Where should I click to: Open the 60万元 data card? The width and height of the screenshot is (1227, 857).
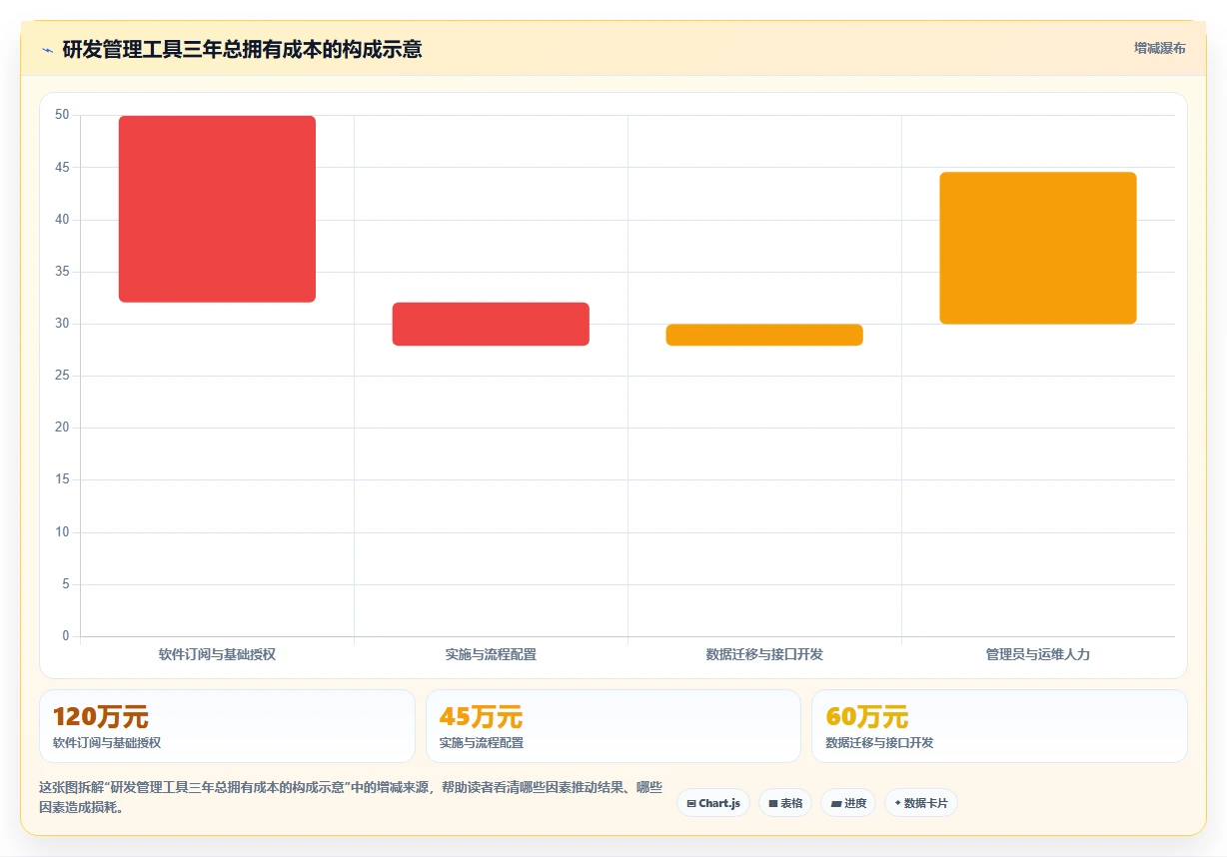[999, 726]
